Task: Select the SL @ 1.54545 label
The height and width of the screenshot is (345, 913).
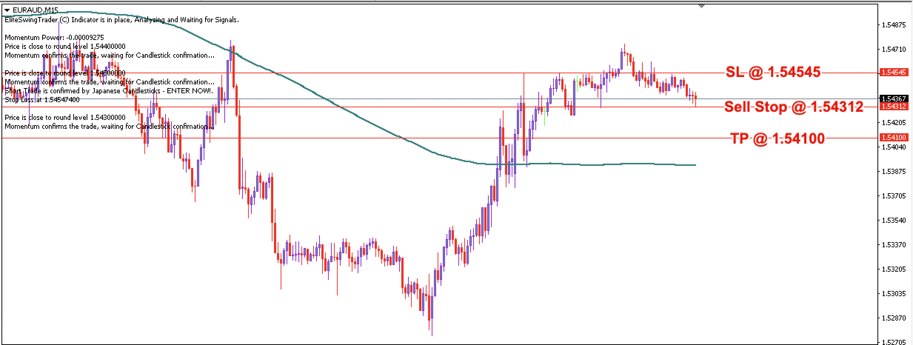Action: click(x=773, y=72)
